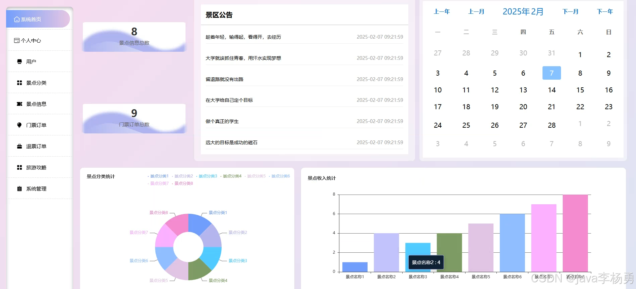The width and height of the screenshot is (636, 289).
Task: Click the 系统管理 clipboard icon
Action: pos(20,189)
